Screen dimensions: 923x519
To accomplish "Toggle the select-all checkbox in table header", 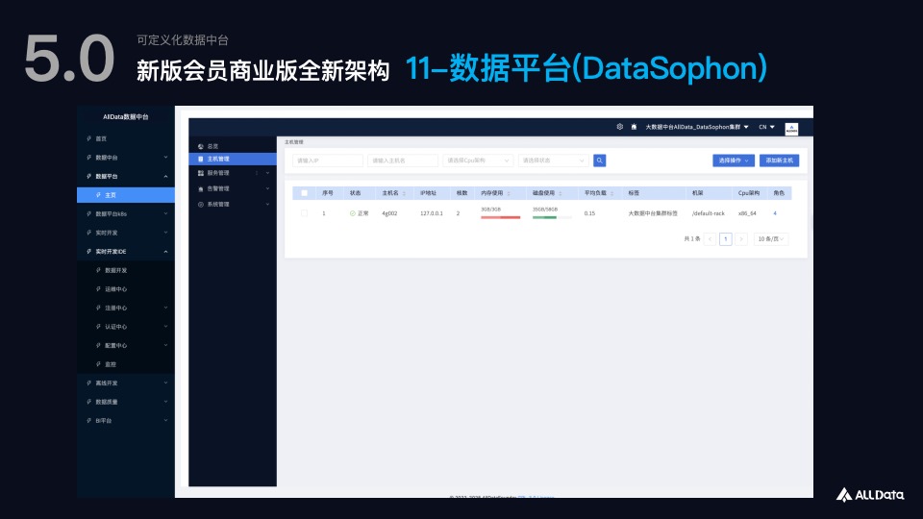I will 305,193.
